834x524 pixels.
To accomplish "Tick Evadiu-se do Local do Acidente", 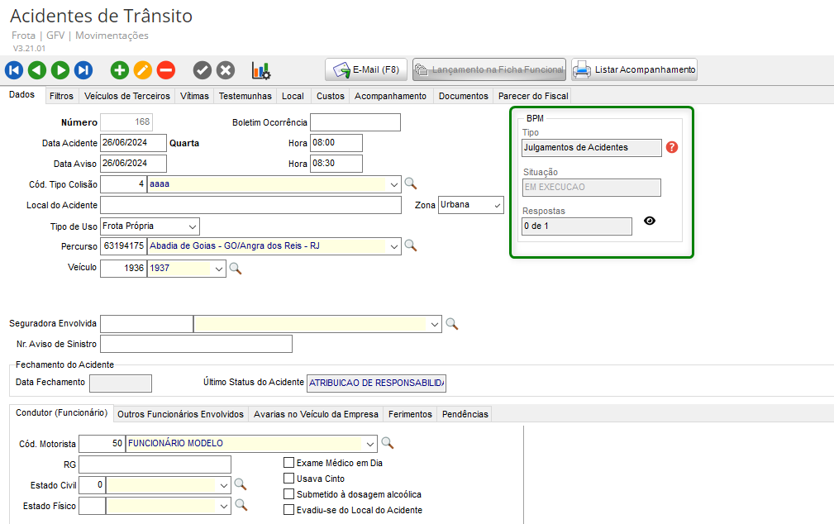I will coord(289,510).
